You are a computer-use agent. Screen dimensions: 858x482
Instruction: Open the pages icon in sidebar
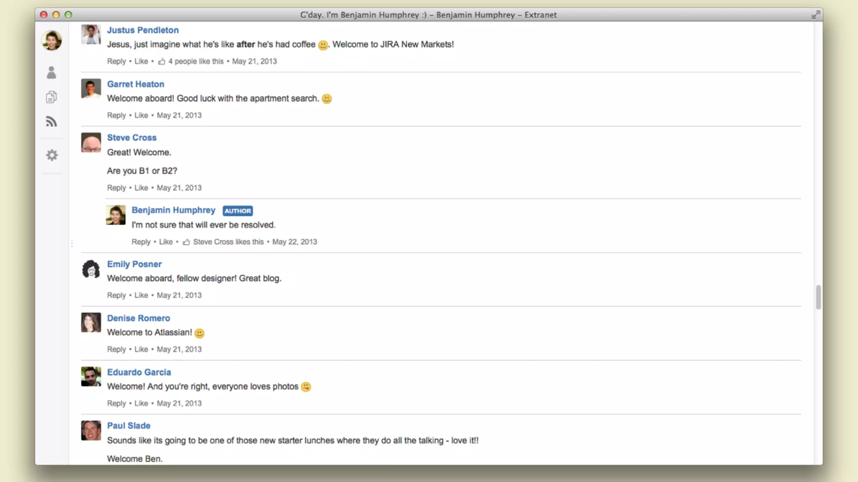pyautogui.click(x=51, y=97)
